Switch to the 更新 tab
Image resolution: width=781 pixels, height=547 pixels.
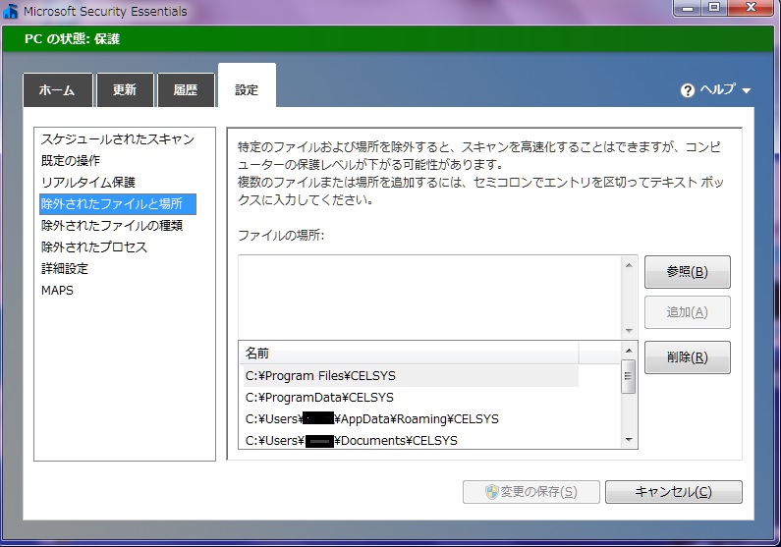click(125, 90)
